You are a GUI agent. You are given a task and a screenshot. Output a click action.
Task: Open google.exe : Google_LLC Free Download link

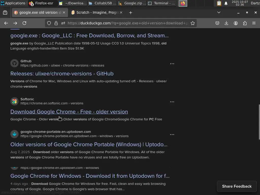click(x=90, y=36)
